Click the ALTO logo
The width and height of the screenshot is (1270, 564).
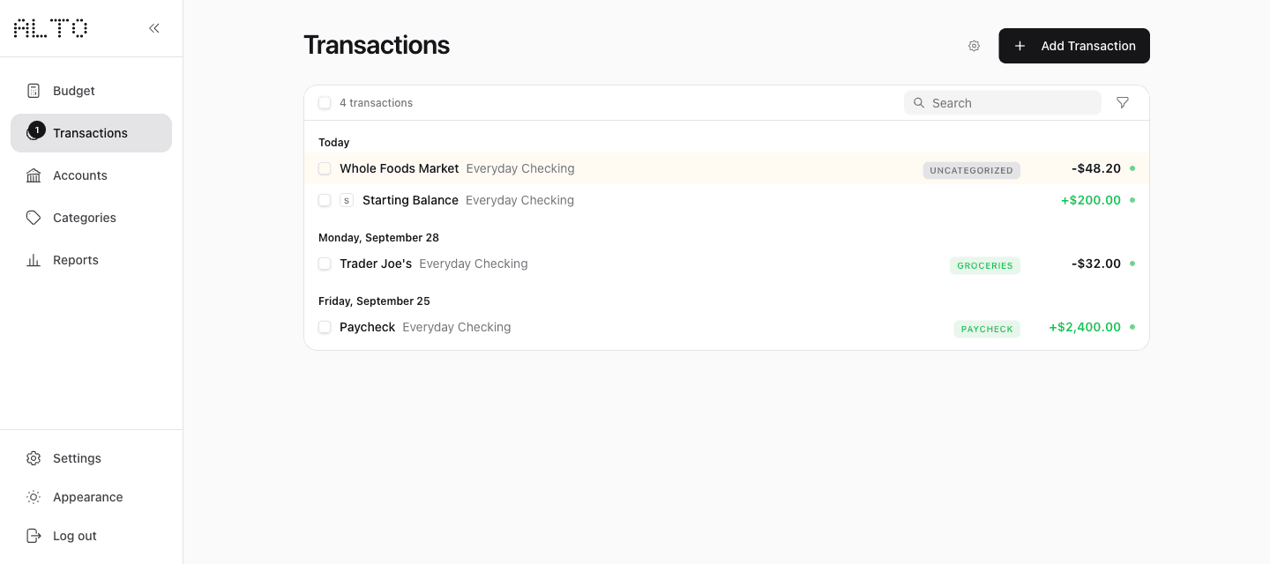point(50,28)
